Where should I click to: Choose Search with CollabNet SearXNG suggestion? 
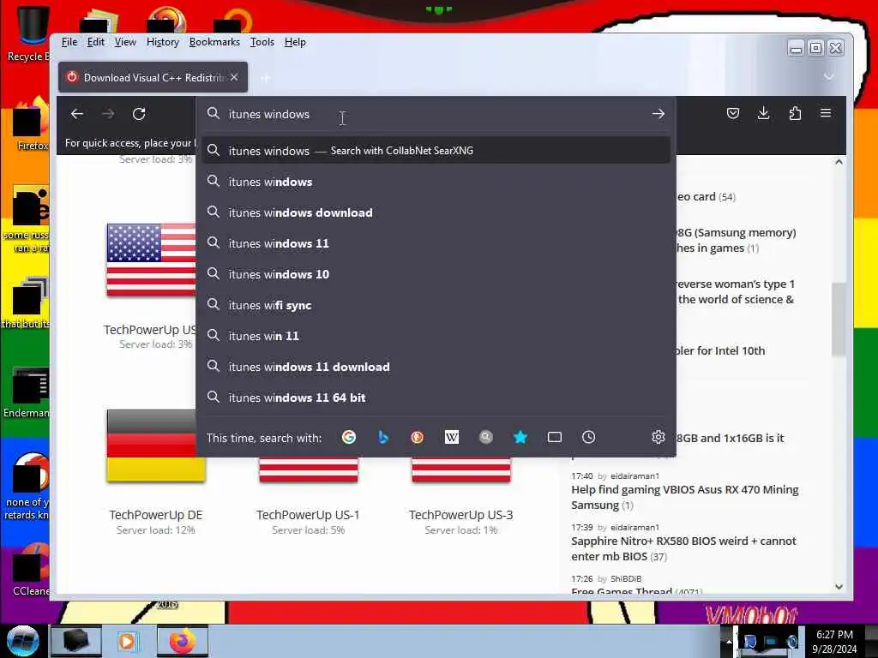coord(435,151)
